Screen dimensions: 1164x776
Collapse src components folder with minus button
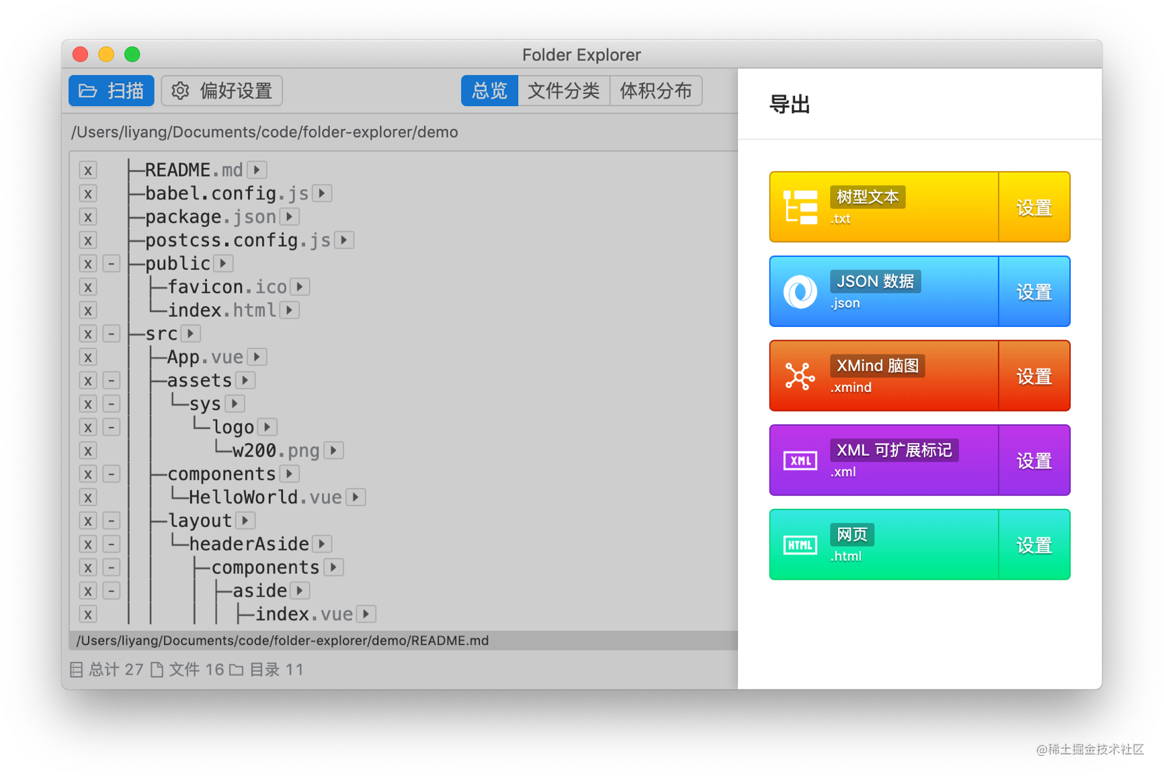click(112, 475)
